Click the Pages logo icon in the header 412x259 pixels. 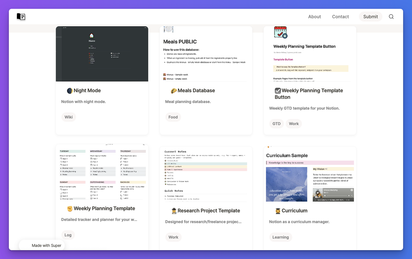pos(21,17)
